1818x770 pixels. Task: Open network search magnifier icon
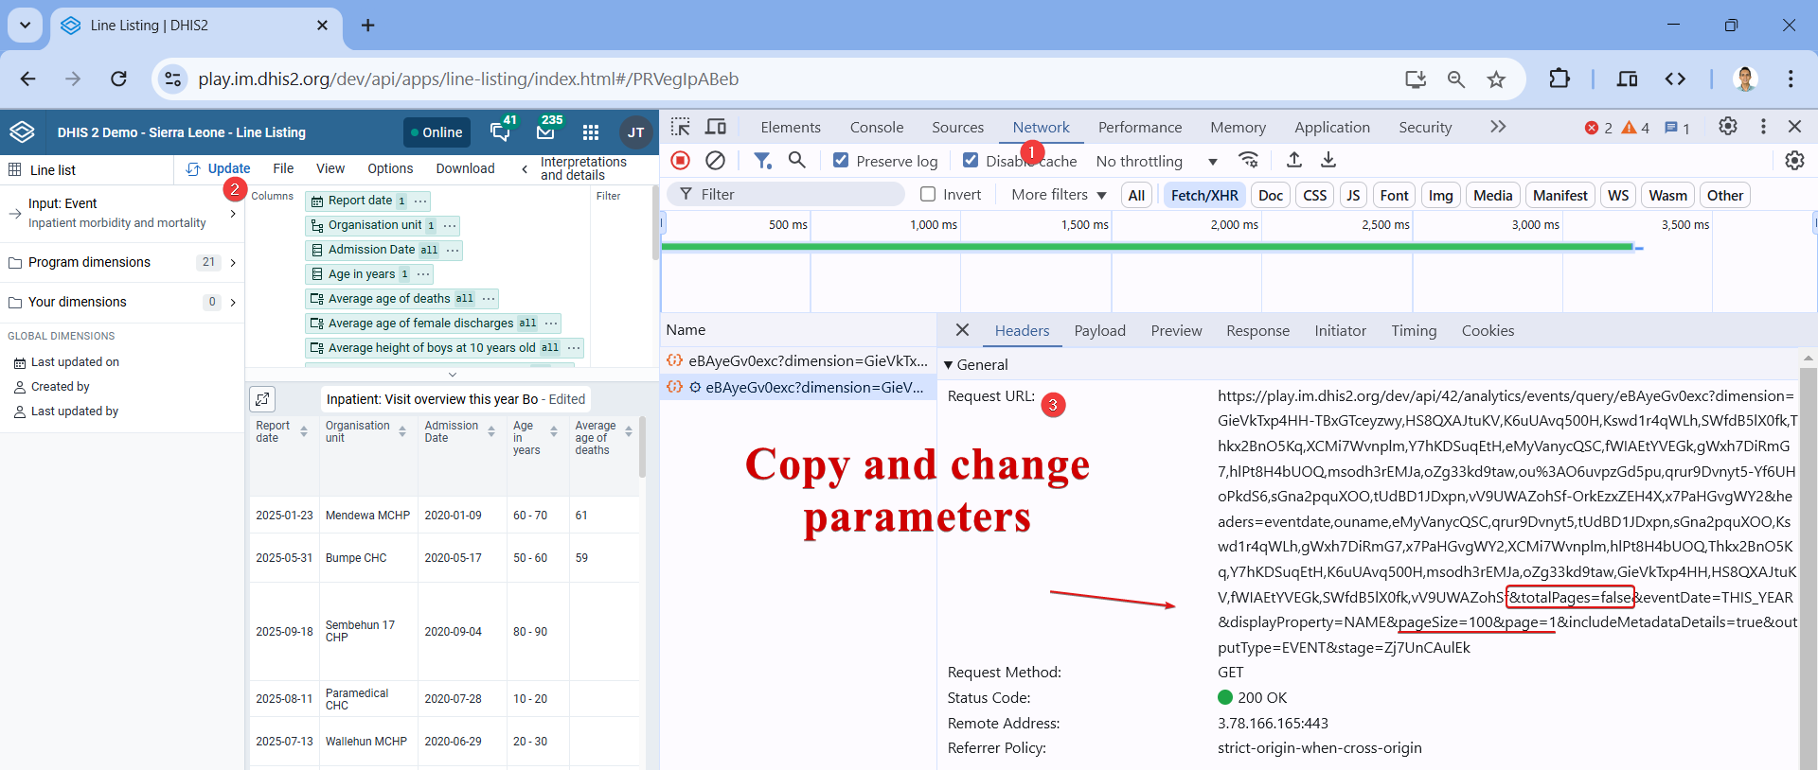pos(797,161)
